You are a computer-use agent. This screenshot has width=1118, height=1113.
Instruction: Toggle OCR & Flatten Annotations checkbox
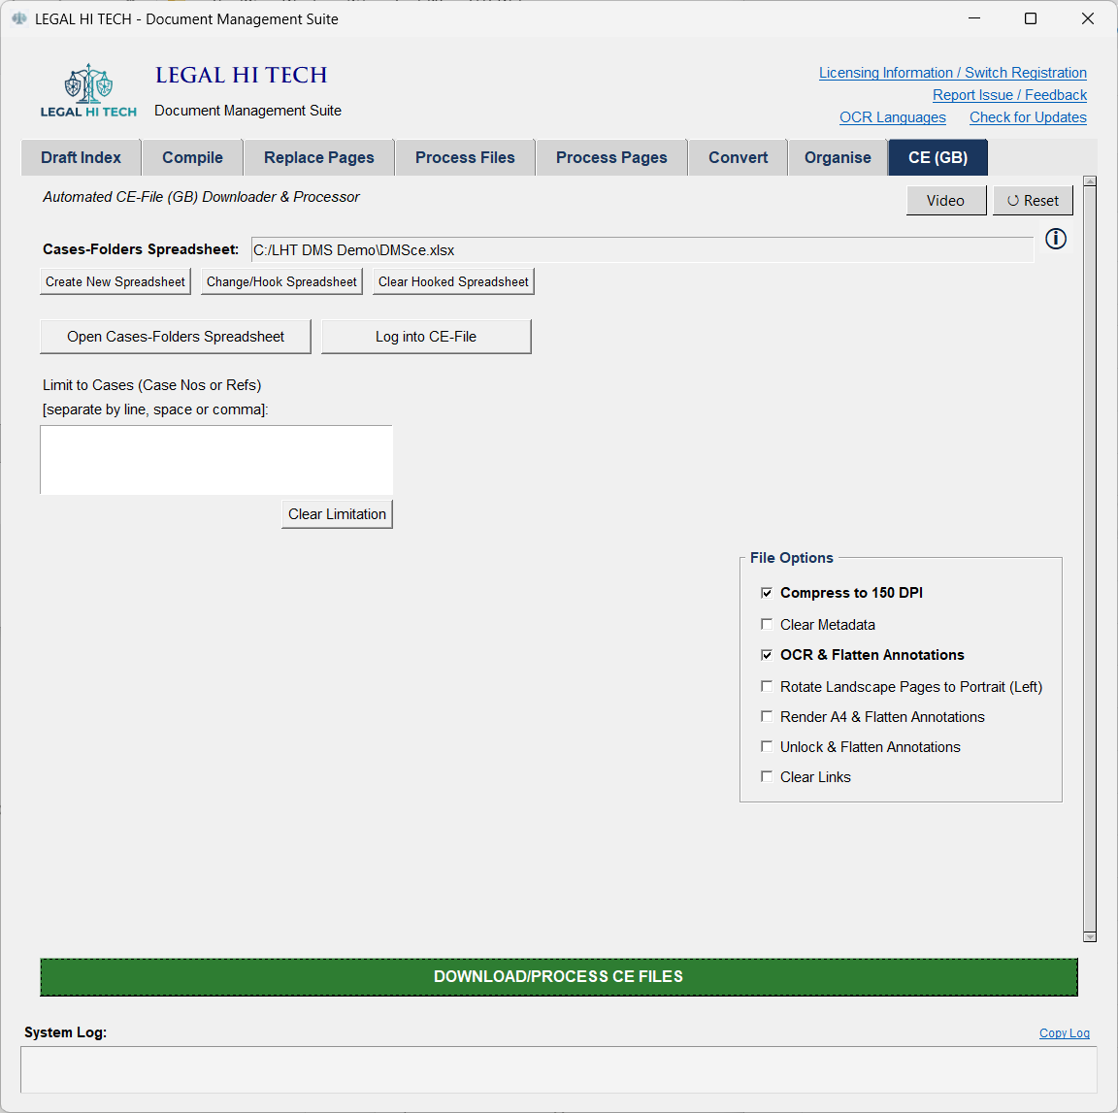click(x=767, y=655)
